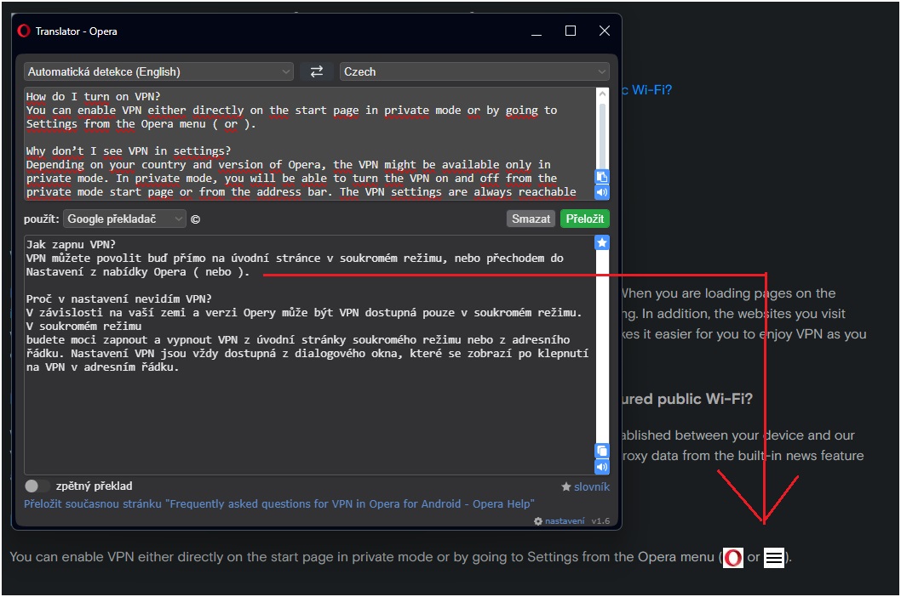Copy the Czech translated text
901x597 pixels.
pyautogui.click(x=601, y=452)
